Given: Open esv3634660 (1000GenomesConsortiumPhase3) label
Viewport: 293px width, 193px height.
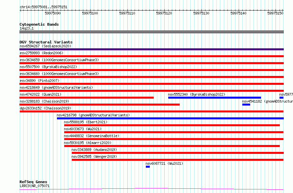Looking at the screenshot, I should point(59,74).
